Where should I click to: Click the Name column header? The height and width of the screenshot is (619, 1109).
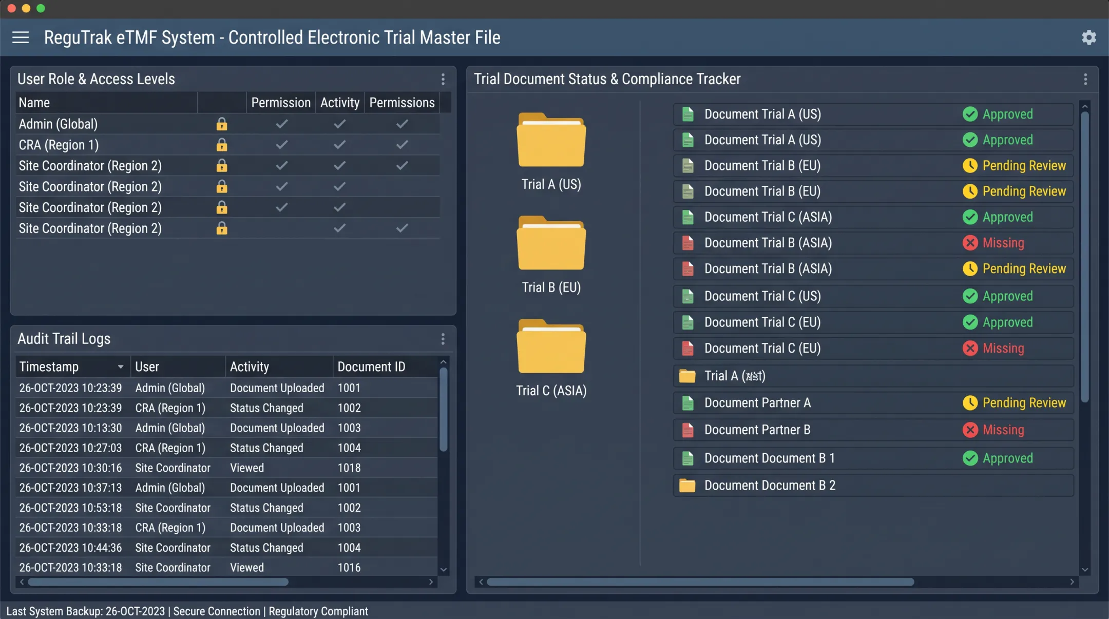tap(106, 103)
